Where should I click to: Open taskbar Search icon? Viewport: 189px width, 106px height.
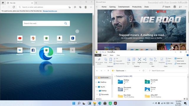click(x=79, y=103)
